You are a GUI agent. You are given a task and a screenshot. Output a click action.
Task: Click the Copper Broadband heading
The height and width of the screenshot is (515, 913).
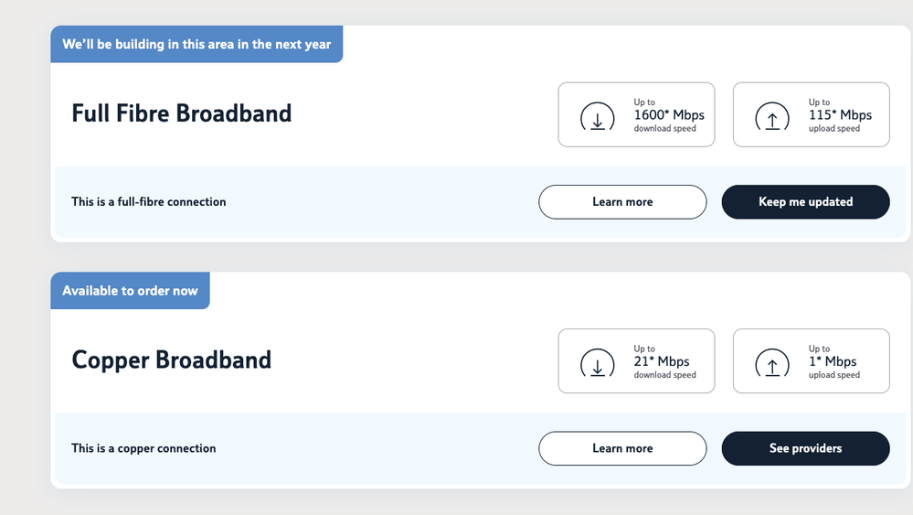171,359
